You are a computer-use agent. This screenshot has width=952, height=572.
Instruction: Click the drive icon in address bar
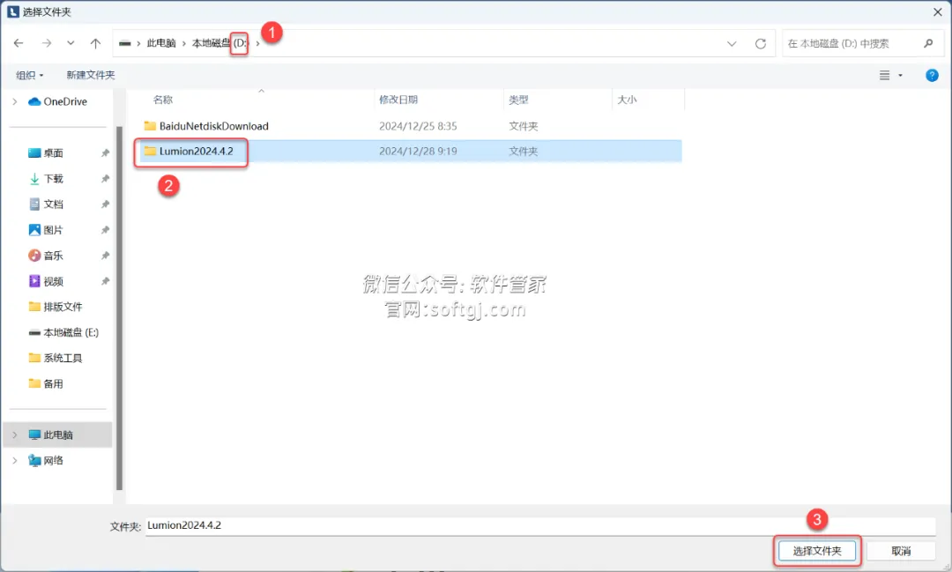coord(124,43)
